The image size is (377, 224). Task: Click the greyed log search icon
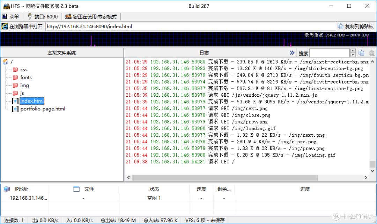point(371,53)
